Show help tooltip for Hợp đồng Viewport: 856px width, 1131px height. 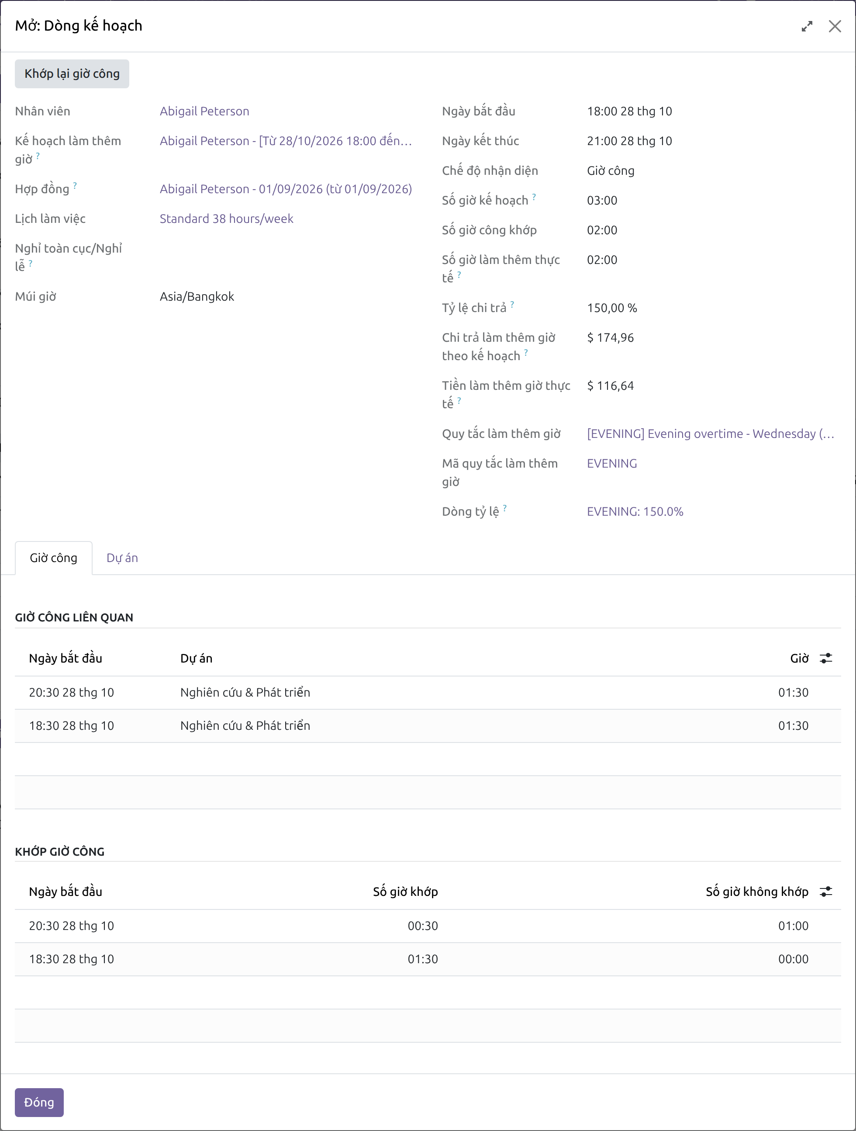(x=75, y=185)
